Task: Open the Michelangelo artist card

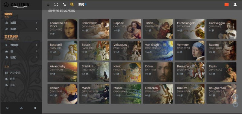Action: tap(190, 29)
